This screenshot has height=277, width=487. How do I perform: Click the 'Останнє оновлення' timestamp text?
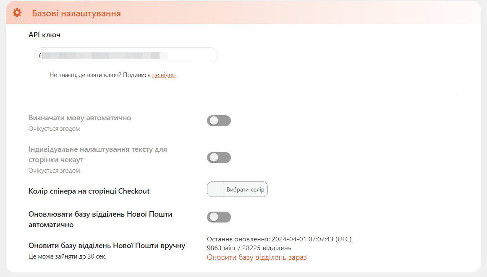point(279,239)
